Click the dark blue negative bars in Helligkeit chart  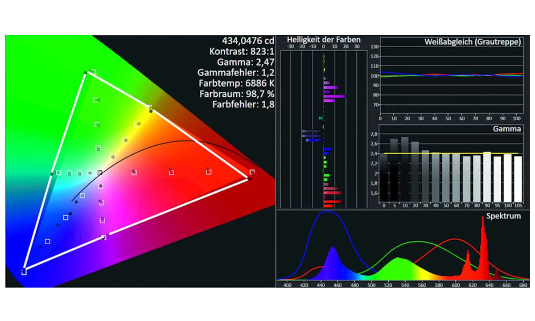click(312, 136)
